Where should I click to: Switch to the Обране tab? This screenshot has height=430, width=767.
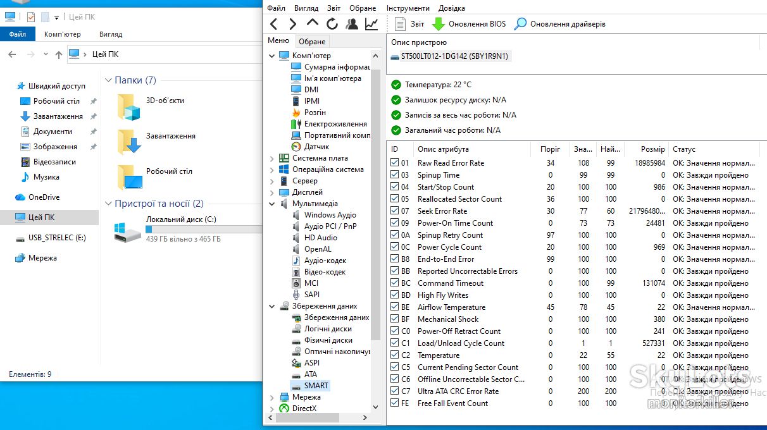[312, 41]
